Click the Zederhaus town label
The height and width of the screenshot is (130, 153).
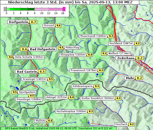pyautogui.click(x=126, y=58)
